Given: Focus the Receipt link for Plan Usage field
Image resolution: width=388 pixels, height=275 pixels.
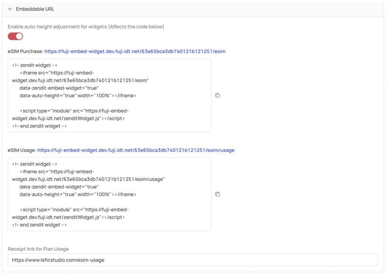Looking at the screenshot, I should [x=193, y=260].
